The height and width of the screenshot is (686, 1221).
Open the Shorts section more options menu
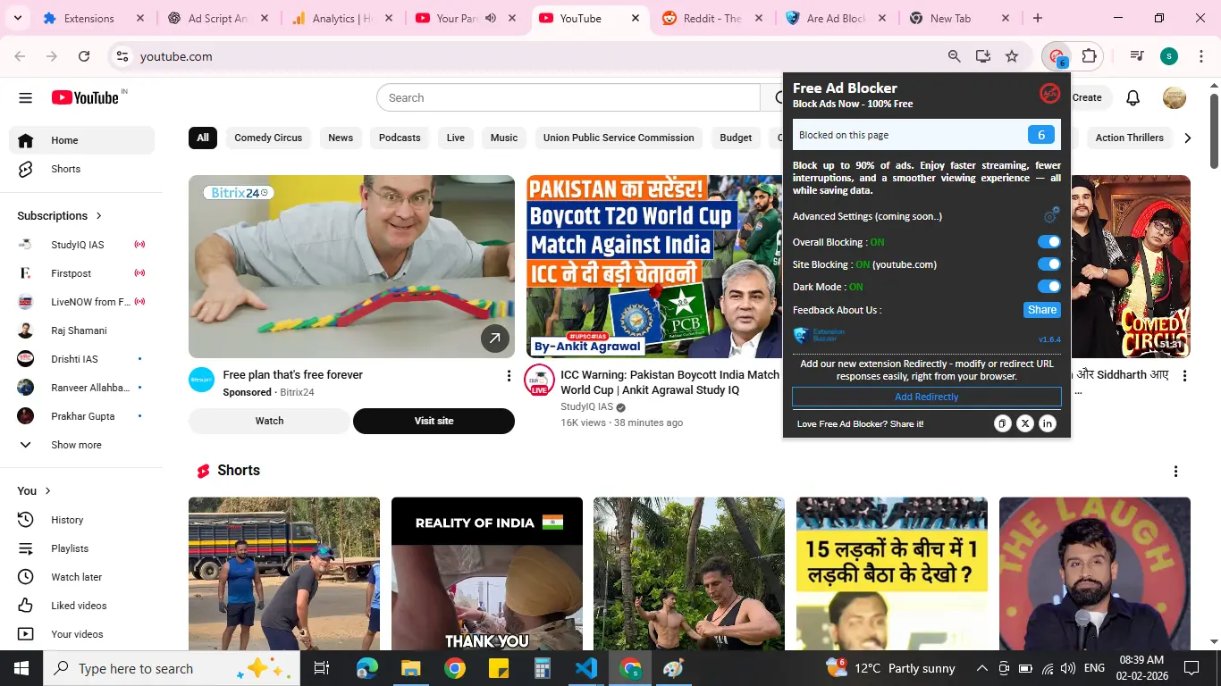point(1175,472)
